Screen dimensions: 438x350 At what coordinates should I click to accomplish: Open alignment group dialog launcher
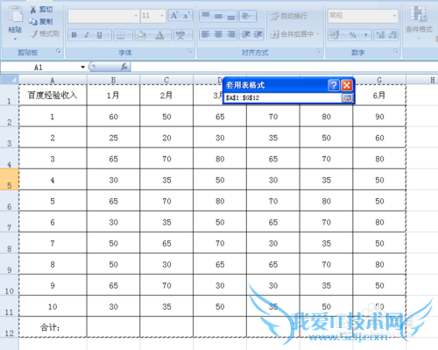tap(318, 52)
